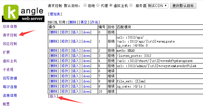Click 清空 link for BEGIN table
This screenshot has height=108, width=203.
(x=84, y=22)
